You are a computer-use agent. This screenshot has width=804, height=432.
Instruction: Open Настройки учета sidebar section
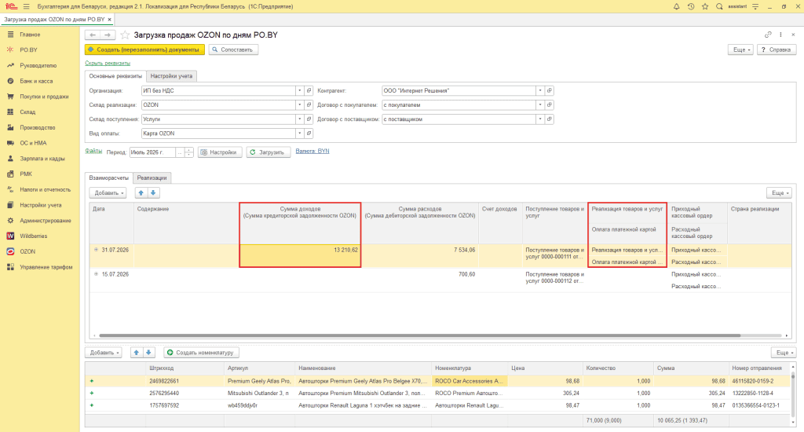(x=41, y=205)
